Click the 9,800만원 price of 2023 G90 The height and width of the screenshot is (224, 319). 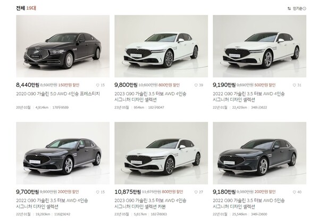126,85
